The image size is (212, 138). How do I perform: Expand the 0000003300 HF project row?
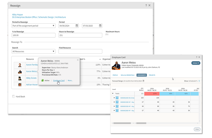pyautogui.click(x=114, y=102)
